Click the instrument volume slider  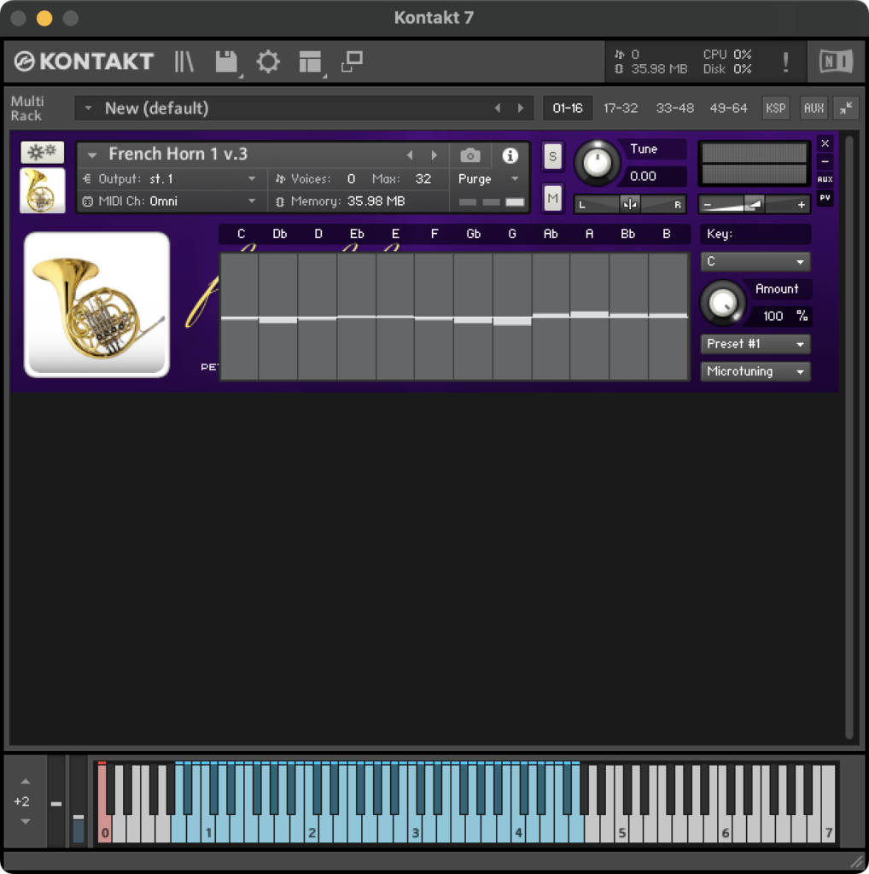click(754, 205)
